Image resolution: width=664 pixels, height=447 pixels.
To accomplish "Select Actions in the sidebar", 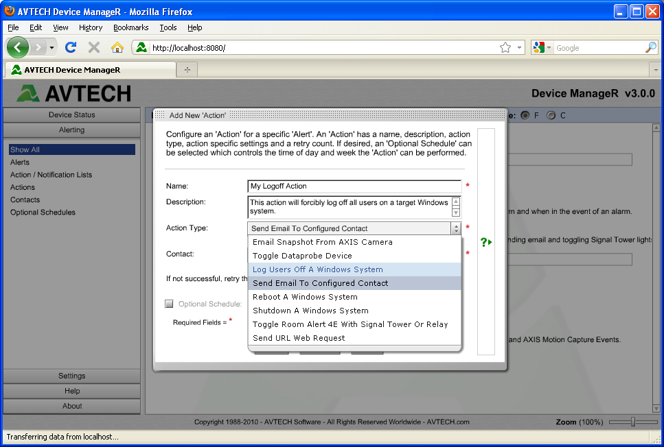I will point(23,187).
